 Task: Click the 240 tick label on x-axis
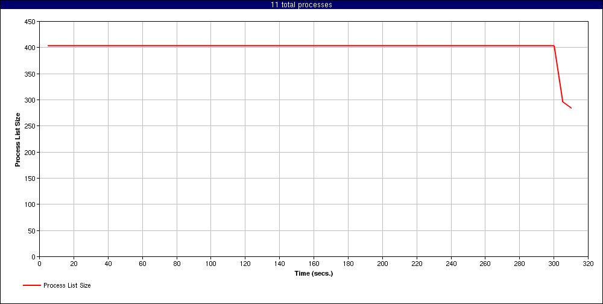[450, 264]
